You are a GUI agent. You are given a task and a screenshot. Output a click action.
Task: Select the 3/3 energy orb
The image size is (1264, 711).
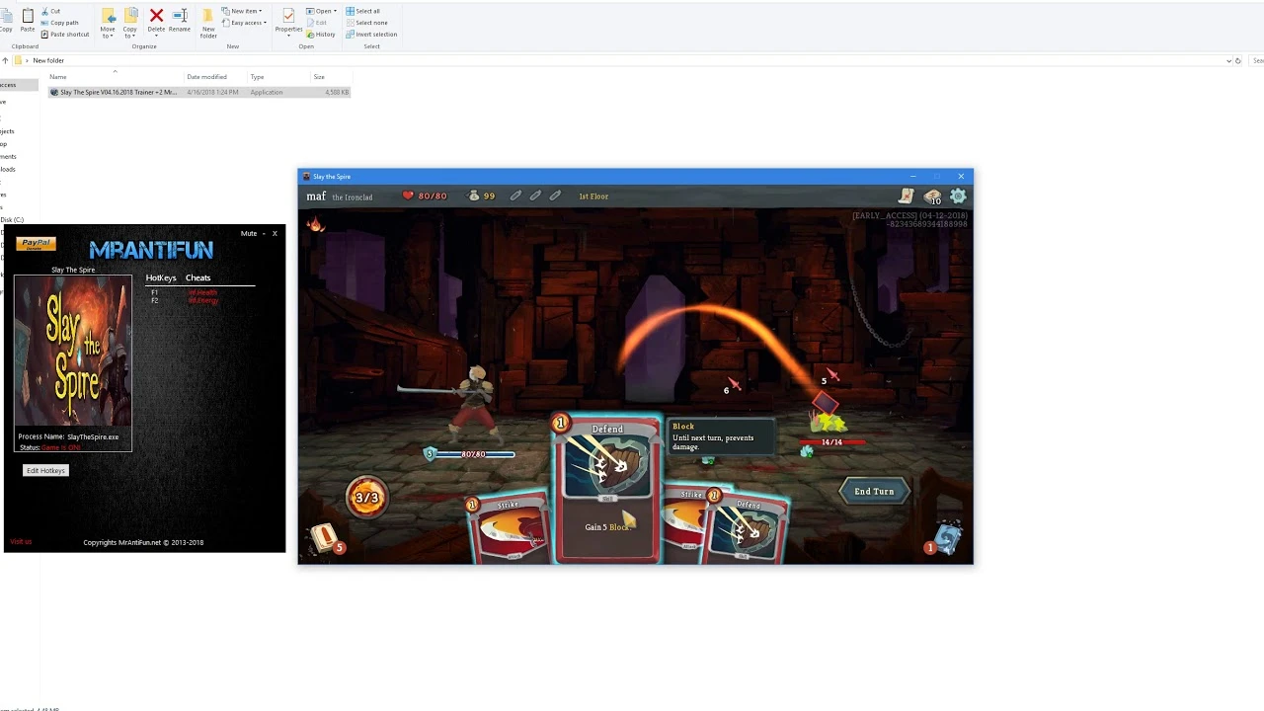pos(366,497)
